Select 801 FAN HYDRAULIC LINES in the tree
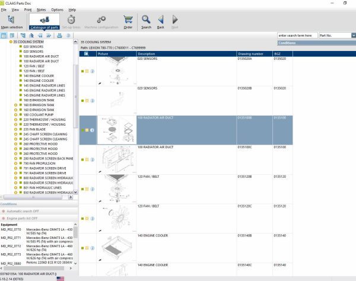Viewport: 356px width, 281px height. tap(43, 188)
